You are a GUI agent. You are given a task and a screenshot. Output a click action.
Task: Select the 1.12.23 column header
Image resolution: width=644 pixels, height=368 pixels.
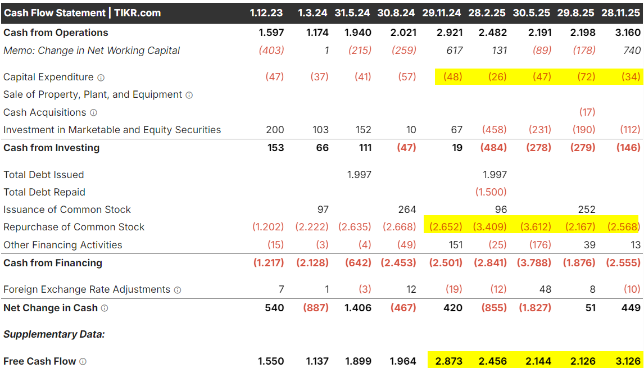[266, 13]
